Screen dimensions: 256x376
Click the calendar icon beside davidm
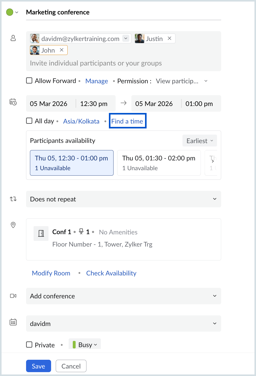13,322
